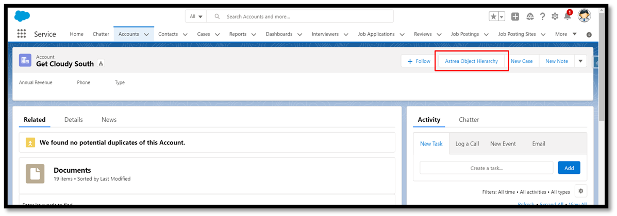This screenshot has width=617, height=216.
Task: View account hierarchy icon beside Get Cloudy South
Action: (x=101, y=64)
